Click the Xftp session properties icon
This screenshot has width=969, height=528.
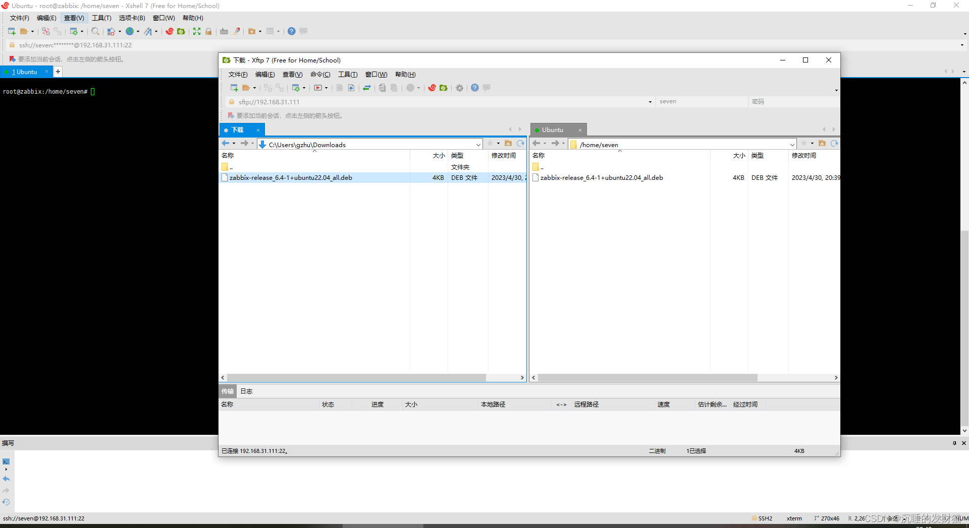pos(296,88)
